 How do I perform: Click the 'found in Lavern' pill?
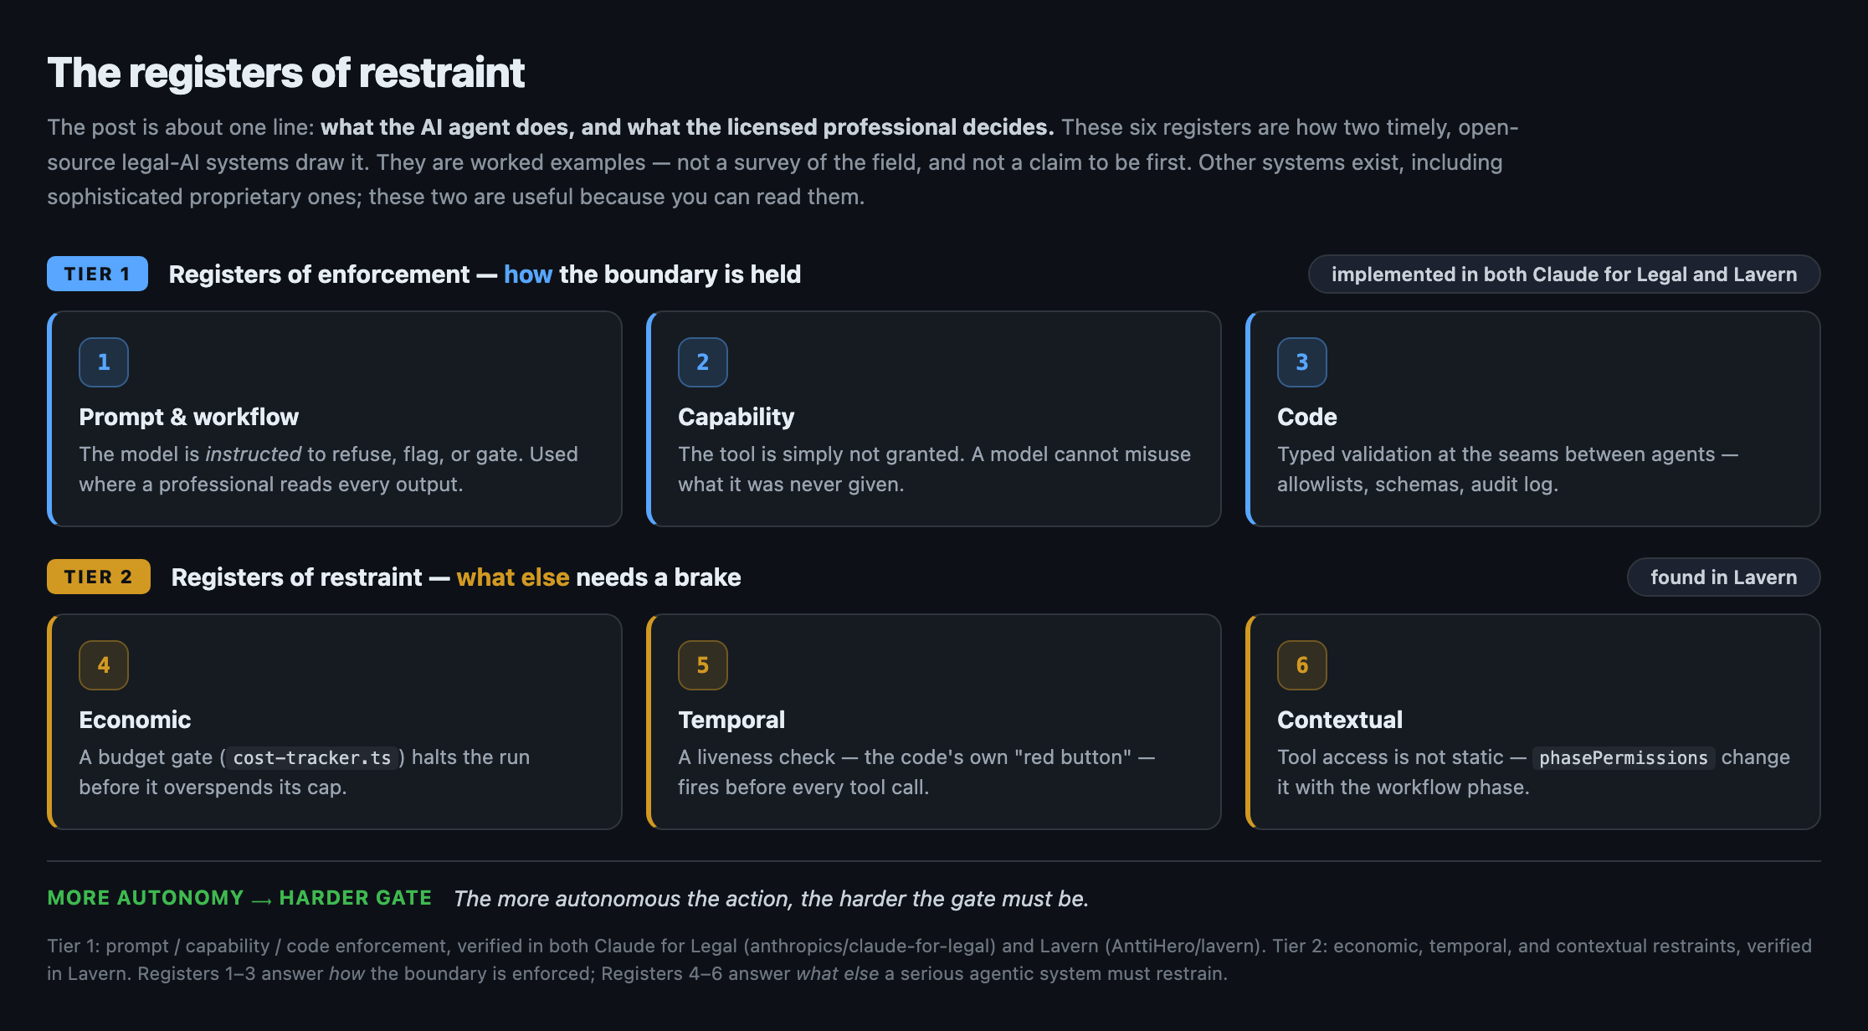[x=1724, y=577]
